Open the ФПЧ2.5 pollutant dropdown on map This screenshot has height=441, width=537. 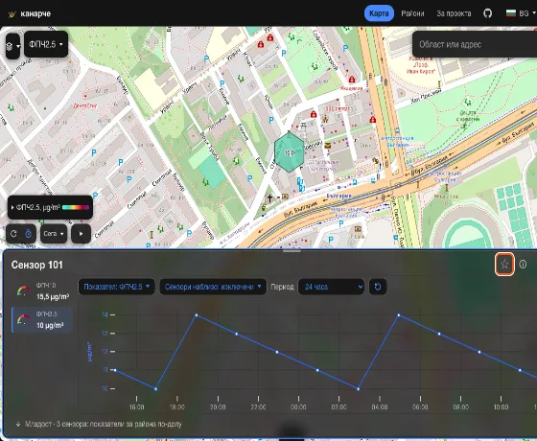46,44
